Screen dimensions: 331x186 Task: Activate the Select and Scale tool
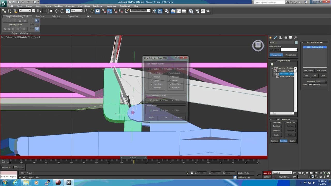(x=68, y=11)
